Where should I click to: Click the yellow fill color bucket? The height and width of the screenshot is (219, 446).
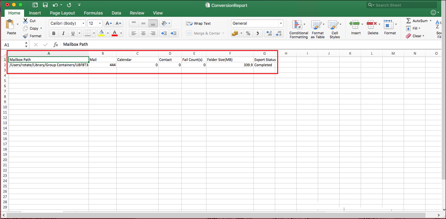101,33
